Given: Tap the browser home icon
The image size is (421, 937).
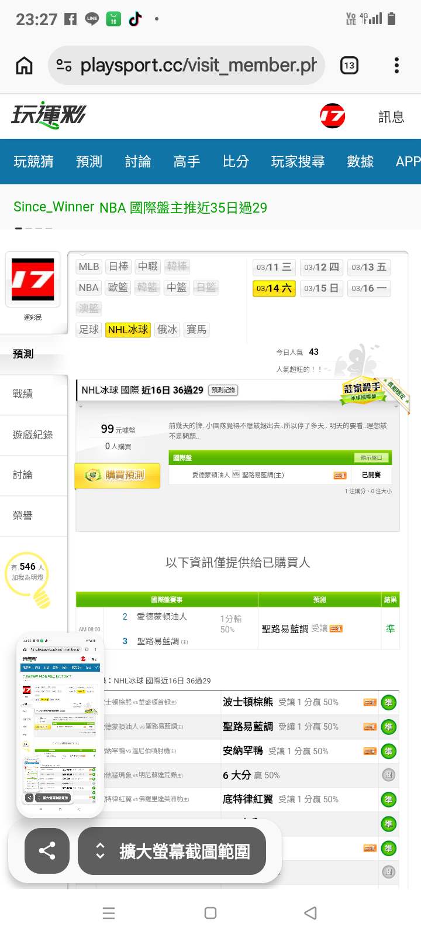Looking at the screenshot, I should (x=24, y=66).
